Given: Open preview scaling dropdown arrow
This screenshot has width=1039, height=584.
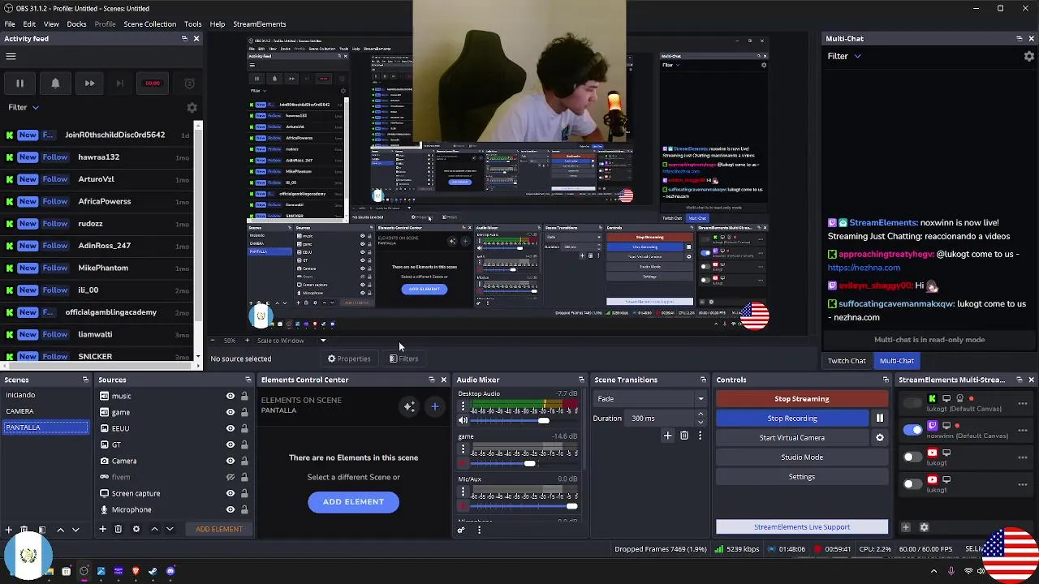Looking at the screenshot, I should 323,341.
